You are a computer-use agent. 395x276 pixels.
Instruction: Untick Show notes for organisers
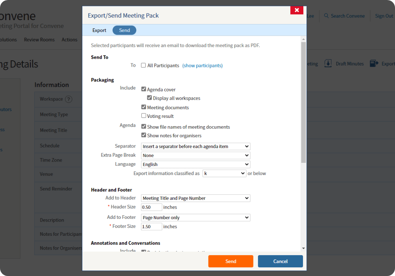point(144,135)
